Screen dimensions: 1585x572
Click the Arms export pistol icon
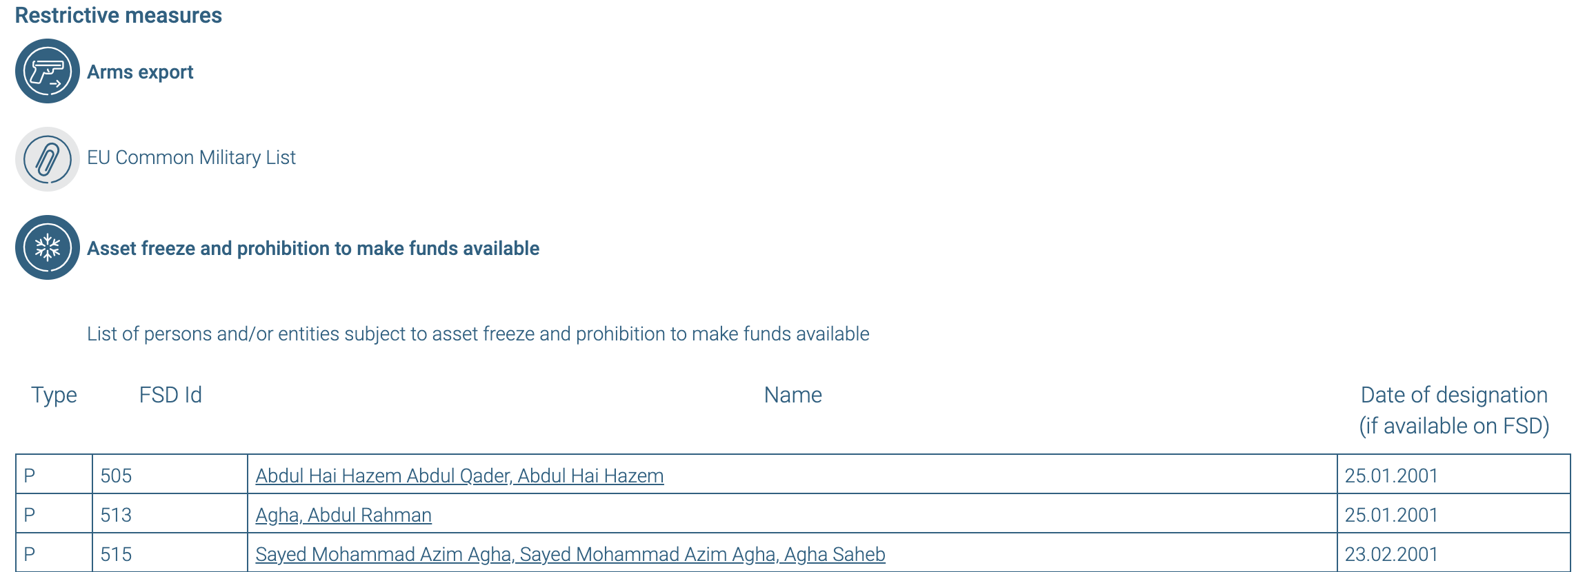click(48, 71)
